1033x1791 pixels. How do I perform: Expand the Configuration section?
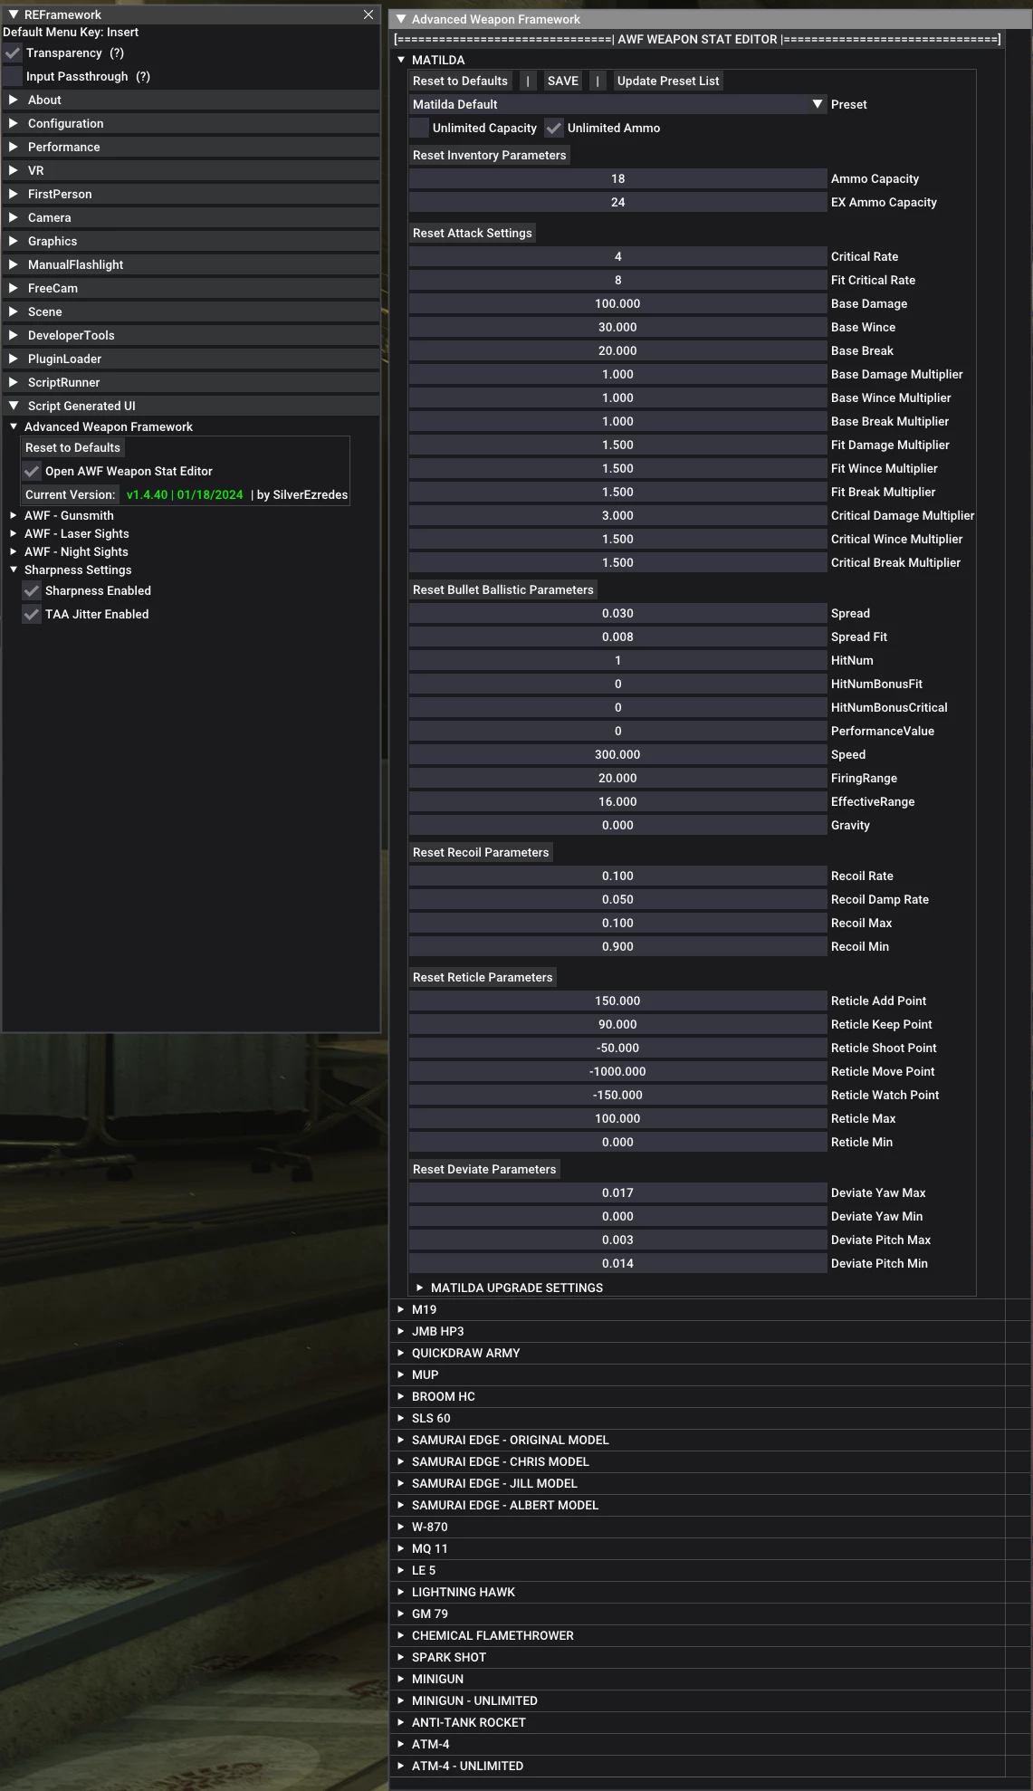click(191, 123)
